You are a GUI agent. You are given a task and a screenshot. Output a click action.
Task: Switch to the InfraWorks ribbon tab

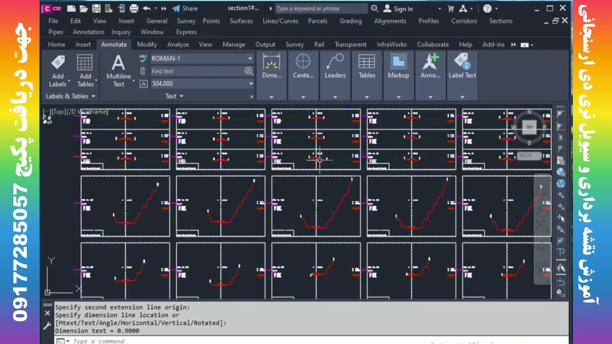click(x=392, y=44)
